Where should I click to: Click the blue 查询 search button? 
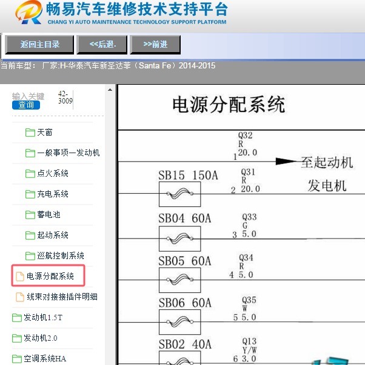point(26,105)
